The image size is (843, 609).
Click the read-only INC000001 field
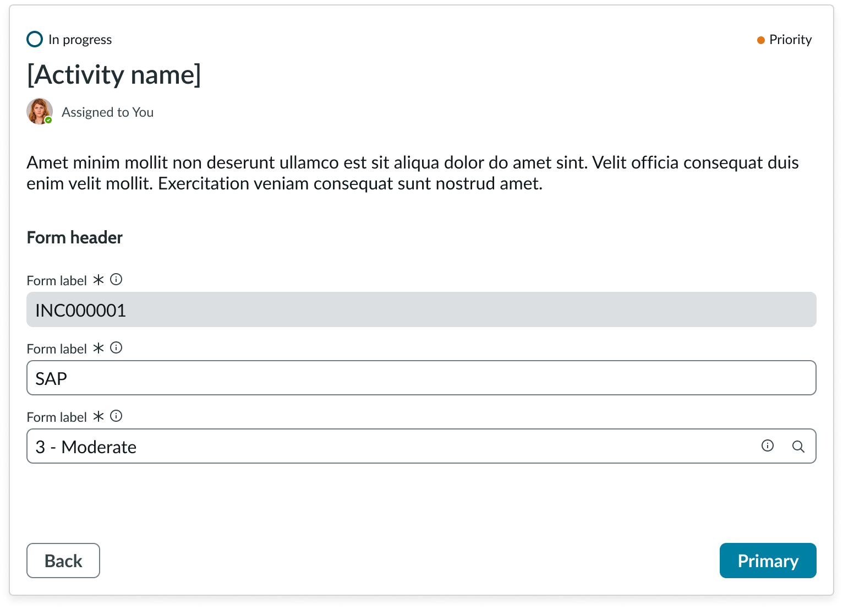coord(421,309)
